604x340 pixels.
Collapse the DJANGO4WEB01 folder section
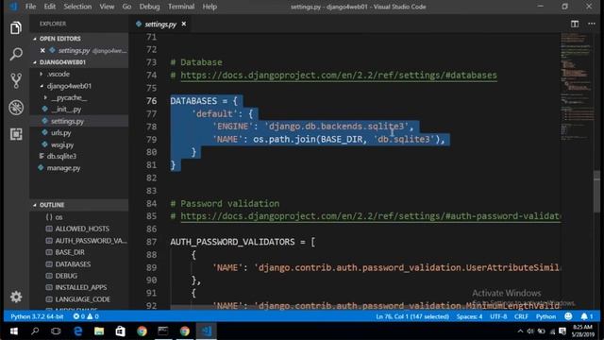tap(79, 62)
